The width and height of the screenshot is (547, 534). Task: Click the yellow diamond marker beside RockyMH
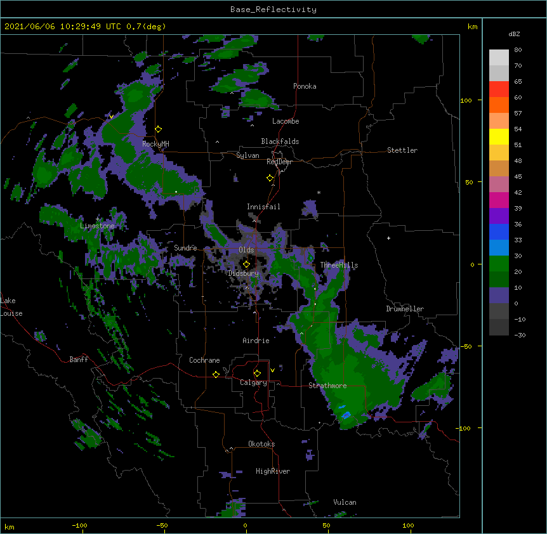coord(159,129)
